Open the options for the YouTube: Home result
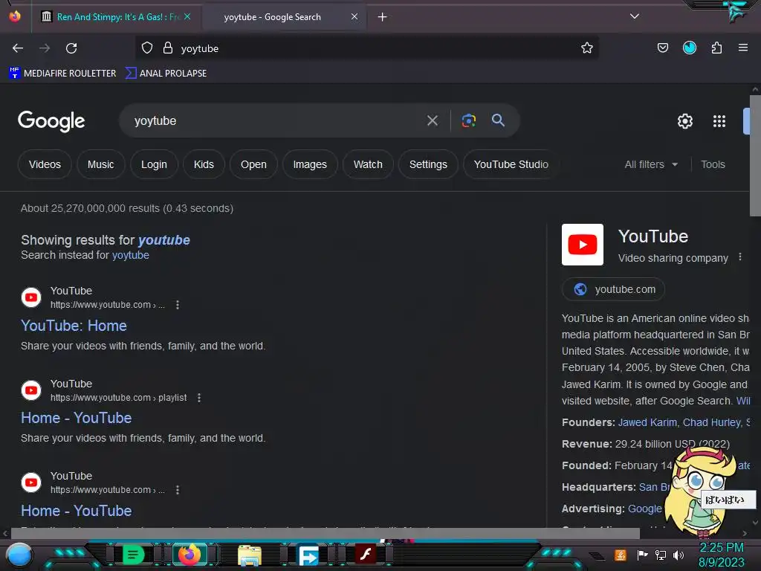This screenshot has height=571, width=761. click(178, 304)
